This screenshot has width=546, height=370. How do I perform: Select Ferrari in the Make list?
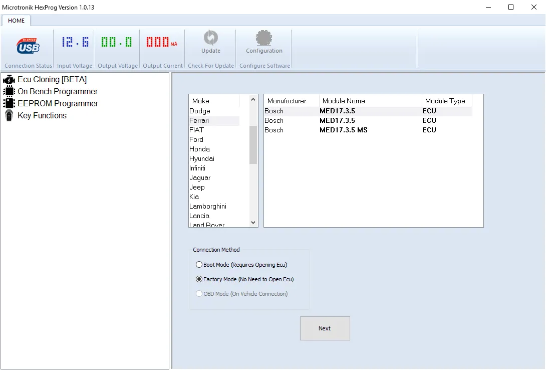pos(214,120)
